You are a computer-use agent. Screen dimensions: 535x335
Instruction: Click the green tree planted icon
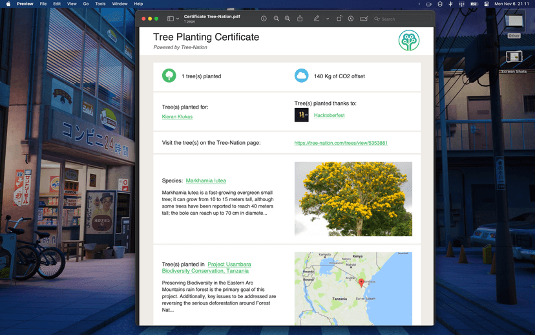169,76
